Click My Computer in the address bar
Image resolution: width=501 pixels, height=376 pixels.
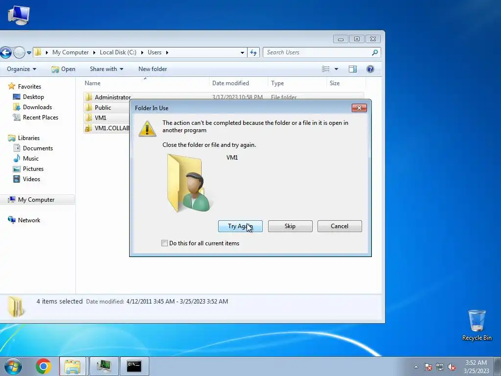[70, 52]
